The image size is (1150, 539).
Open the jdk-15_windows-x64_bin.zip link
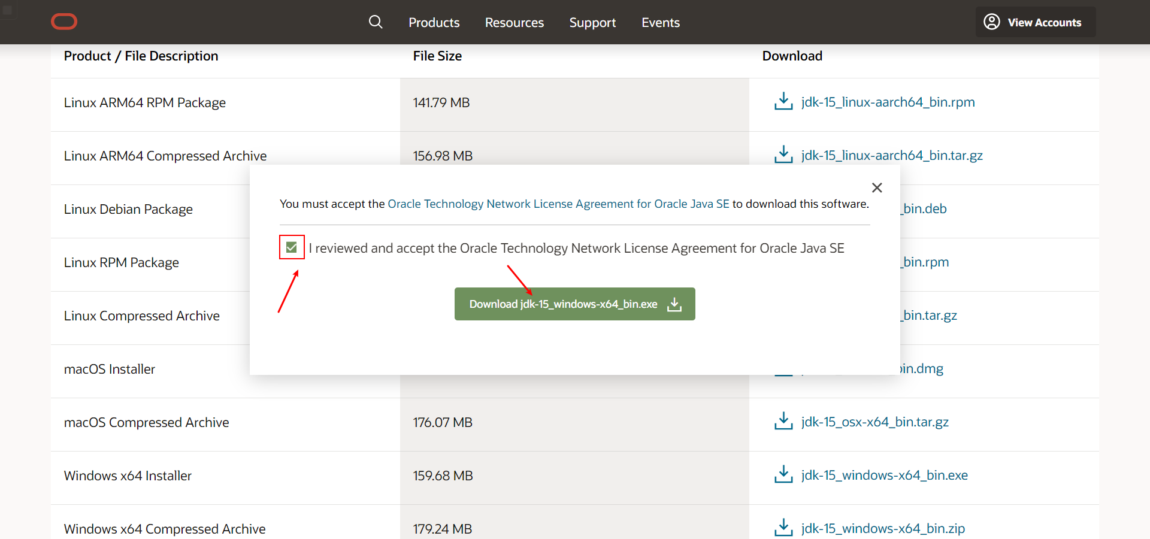click(x=883, y=528)
